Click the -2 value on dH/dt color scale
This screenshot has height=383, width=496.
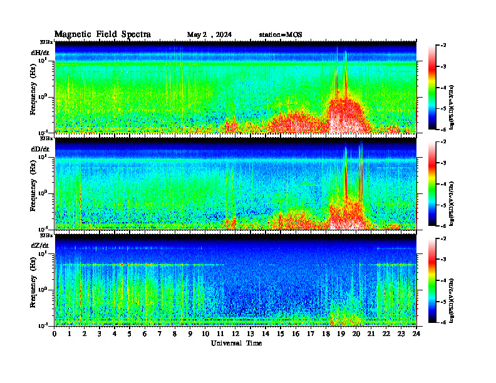(443, 46)
